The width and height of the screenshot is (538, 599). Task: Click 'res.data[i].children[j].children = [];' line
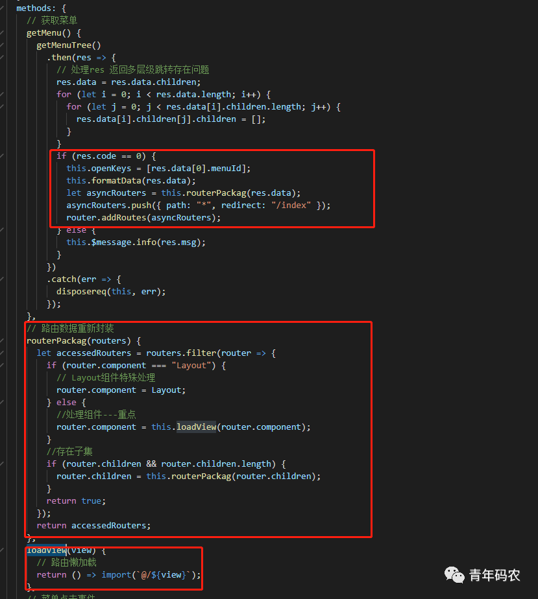pos(171,119)
